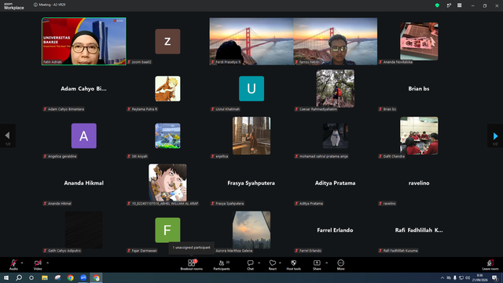Open the Chat panel
Image resolution: width=503 pixels, height=283 pixels.
[x=250, y=265]
